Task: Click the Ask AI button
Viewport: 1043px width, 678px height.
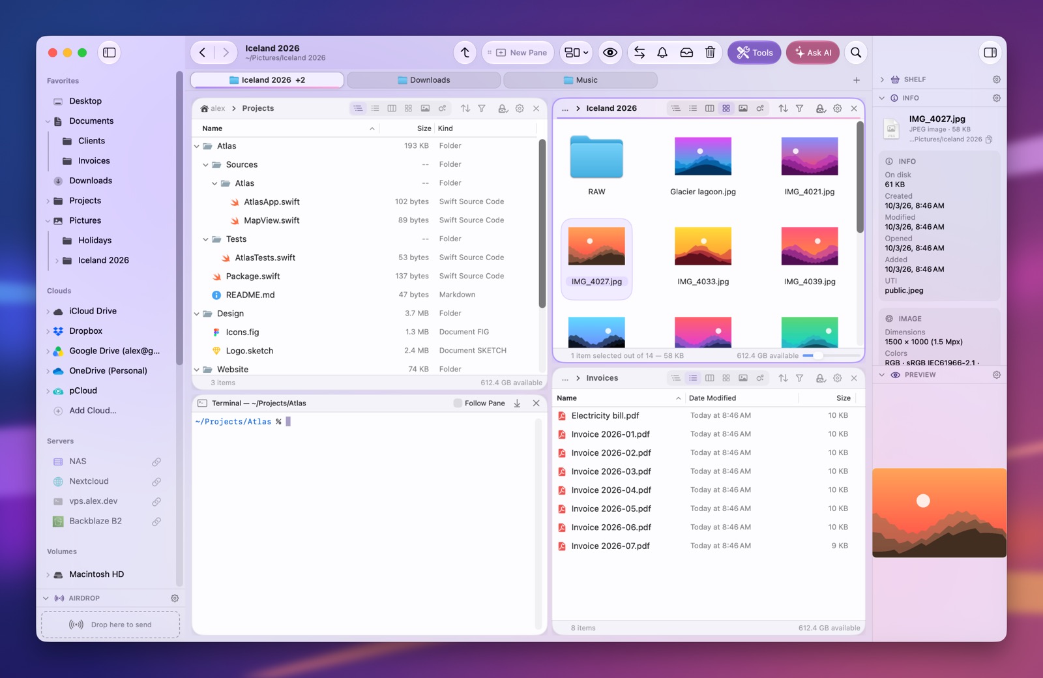Action: click(812, 53)
